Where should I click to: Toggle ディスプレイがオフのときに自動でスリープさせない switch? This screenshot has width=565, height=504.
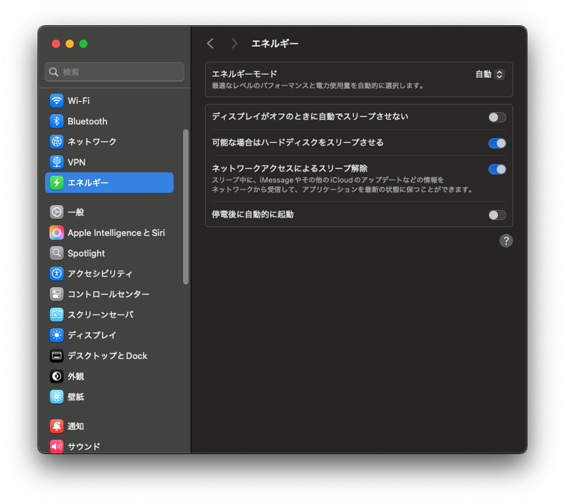coord(497,117)
